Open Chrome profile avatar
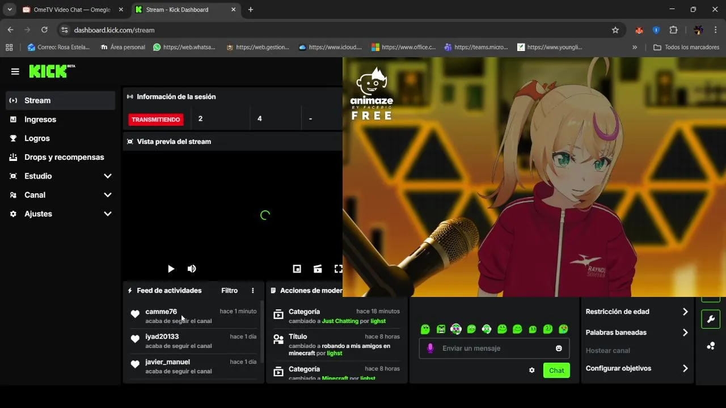The height and width of the screenshot is (408, 726). (x=698, y=30)
